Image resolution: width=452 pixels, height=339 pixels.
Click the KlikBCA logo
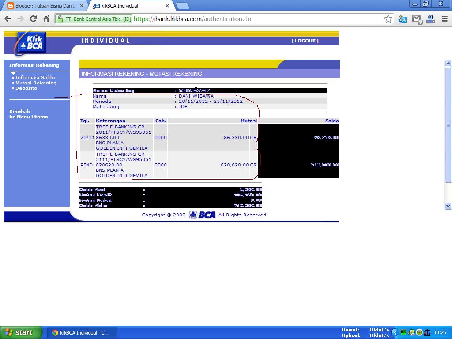31,43
